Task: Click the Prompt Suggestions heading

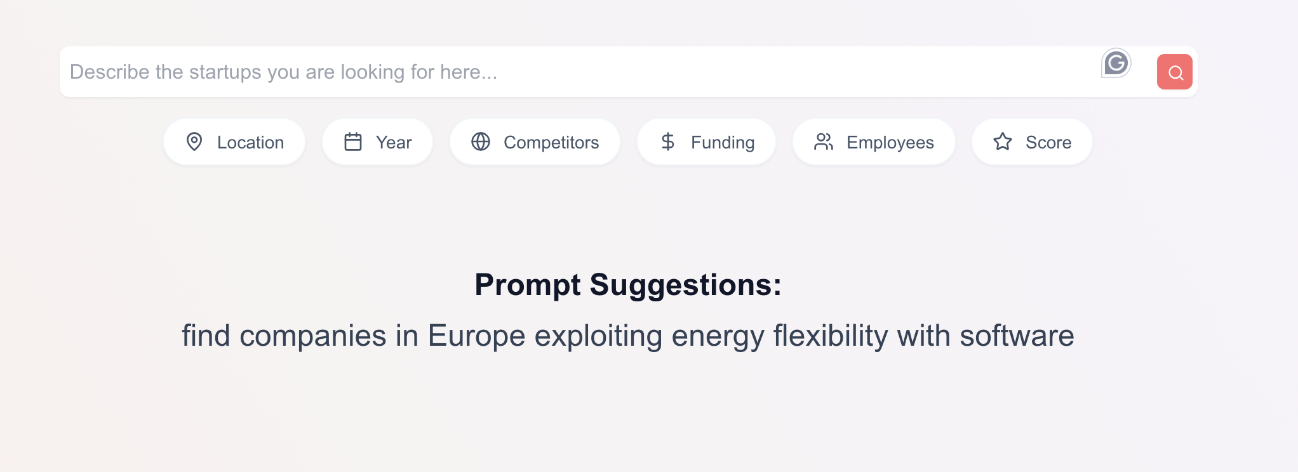Action: (x=628, y=284)
